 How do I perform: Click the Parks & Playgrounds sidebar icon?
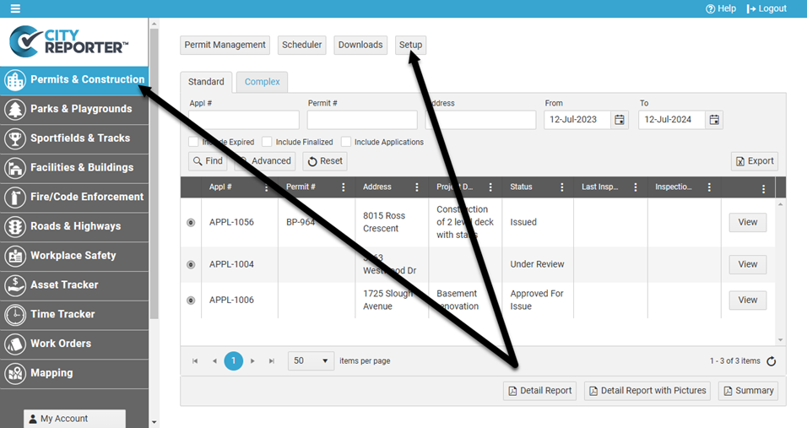click(15, 109)
